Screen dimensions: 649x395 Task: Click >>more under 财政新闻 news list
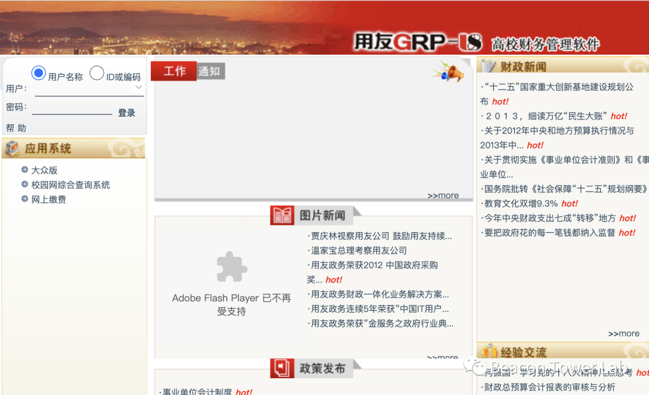[x=624, y=333]
